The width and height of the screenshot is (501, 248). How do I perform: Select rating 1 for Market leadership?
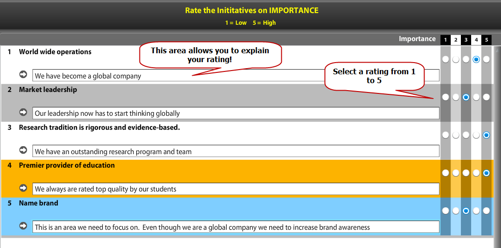(x=445, y=97)
